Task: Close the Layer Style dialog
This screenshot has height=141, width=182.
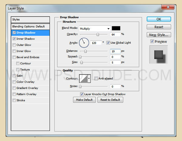Action: 168,7
